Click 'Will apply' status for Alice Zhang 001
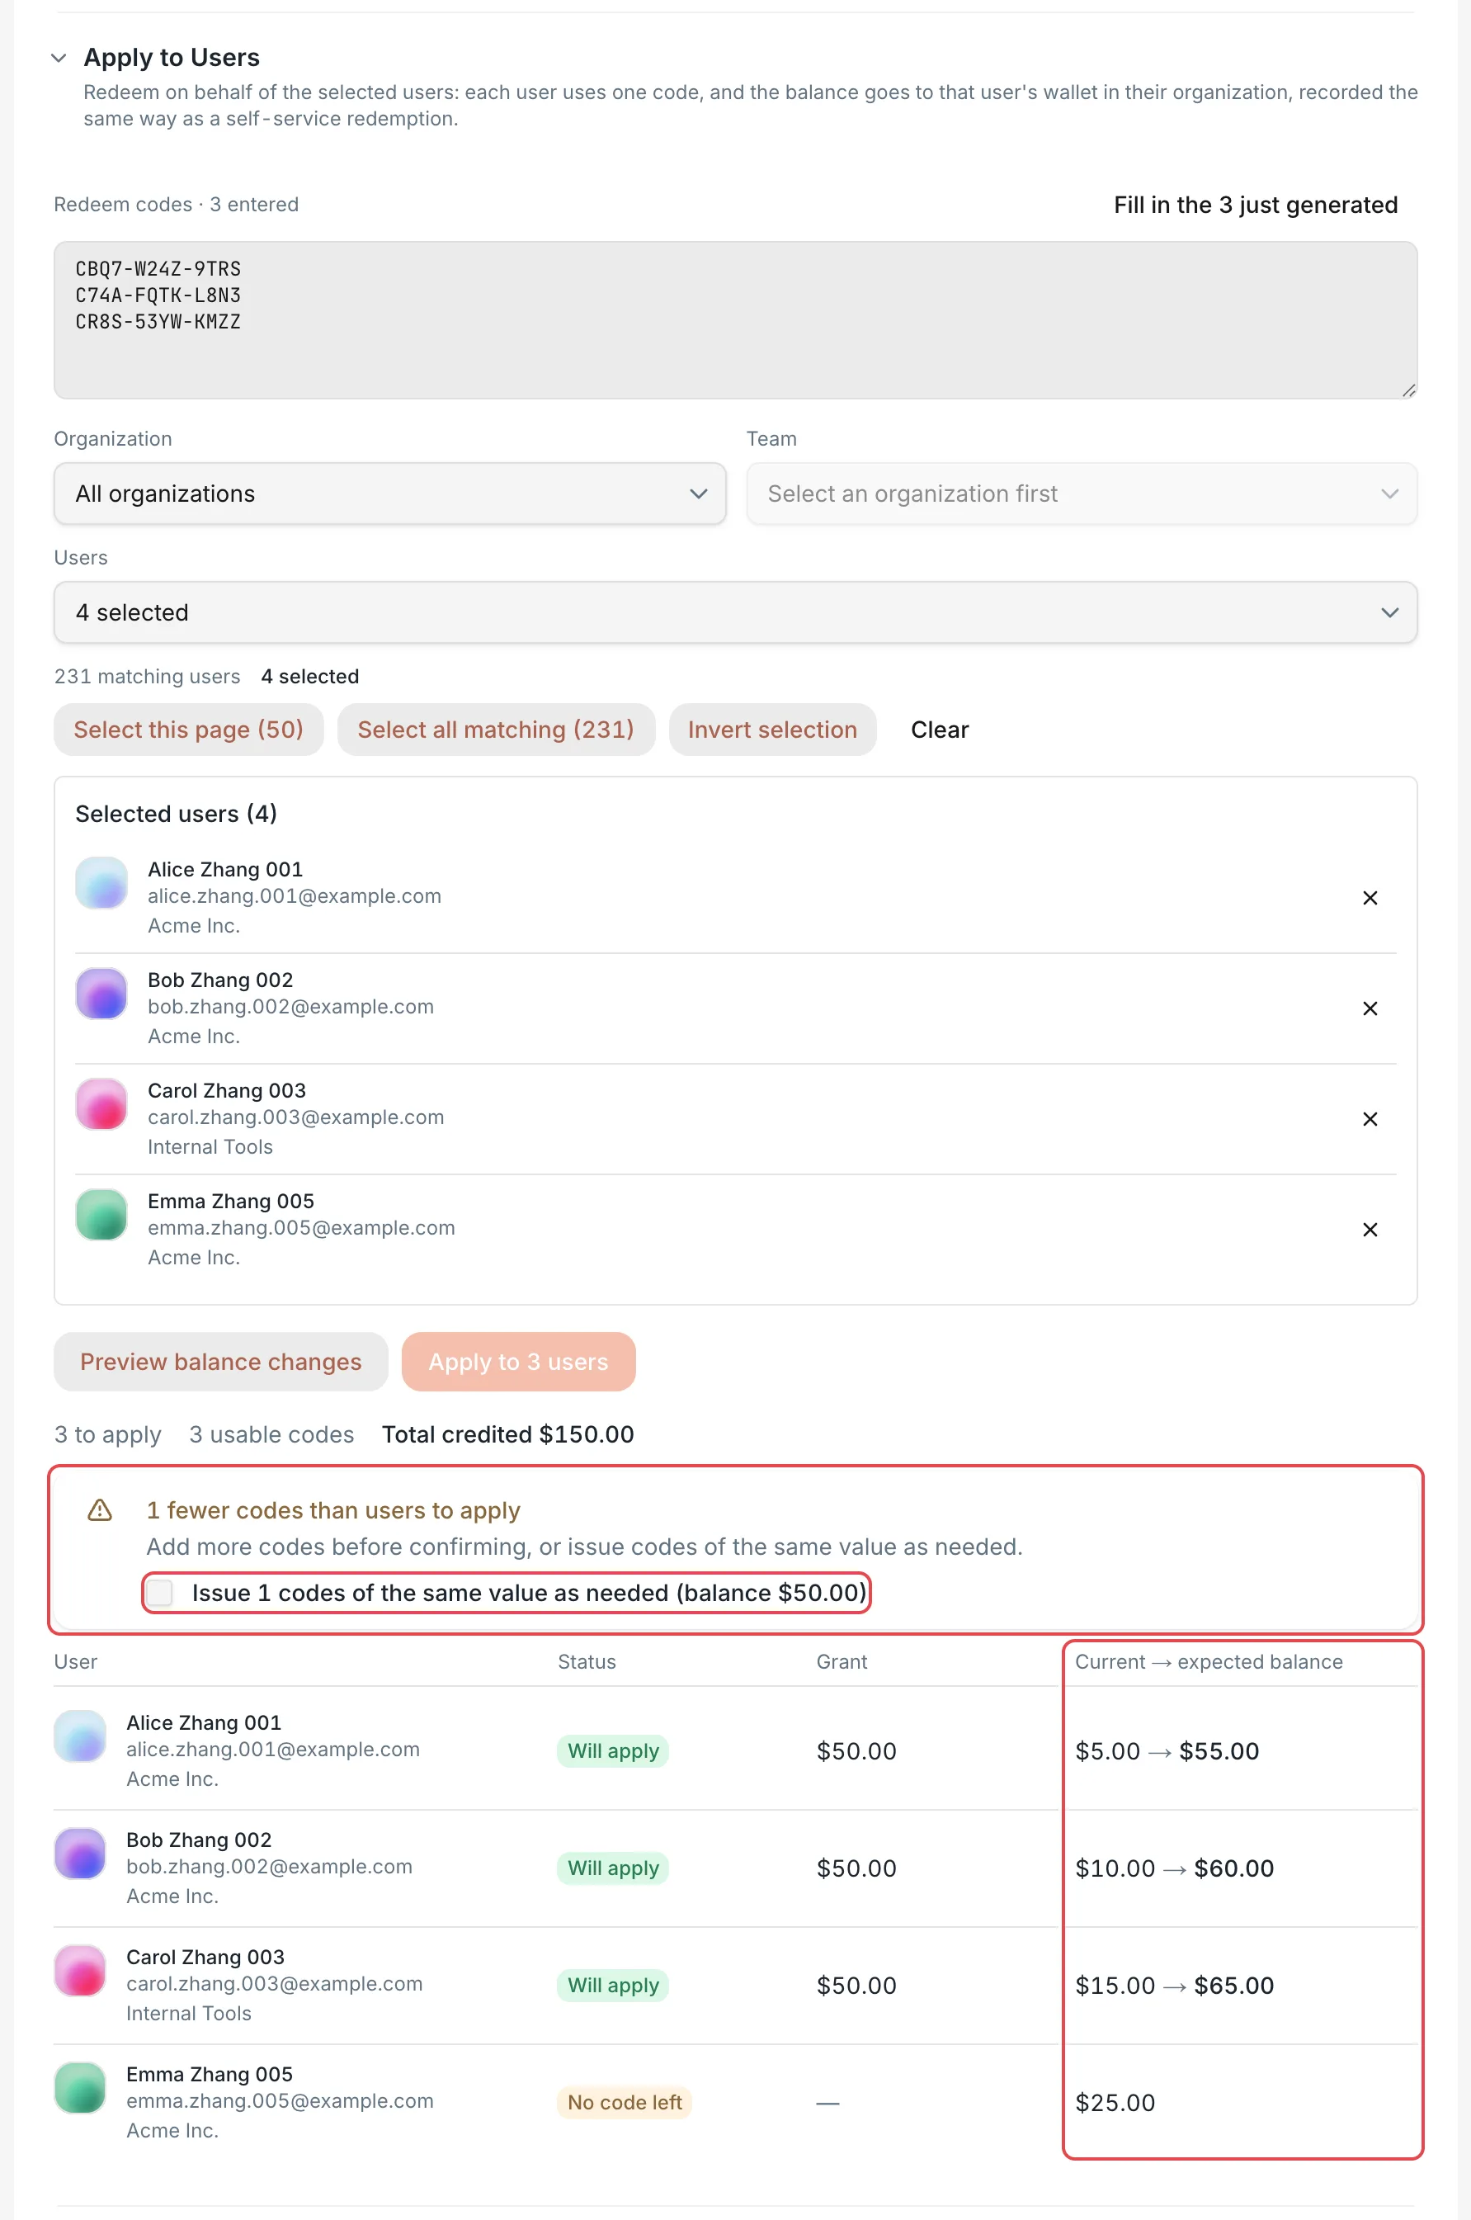The height and width of the screenshot is (2220, 1471). click(x=613, y=1751)
